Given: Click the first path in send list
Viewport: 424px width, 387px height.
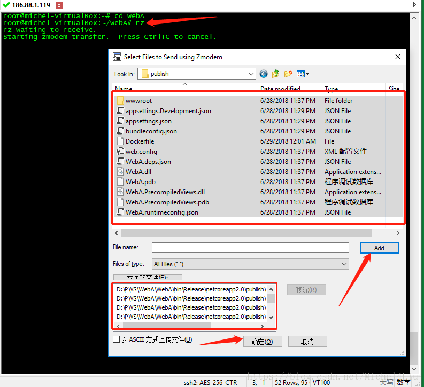Looking at the screenshot, I should [x=191, y=289].
